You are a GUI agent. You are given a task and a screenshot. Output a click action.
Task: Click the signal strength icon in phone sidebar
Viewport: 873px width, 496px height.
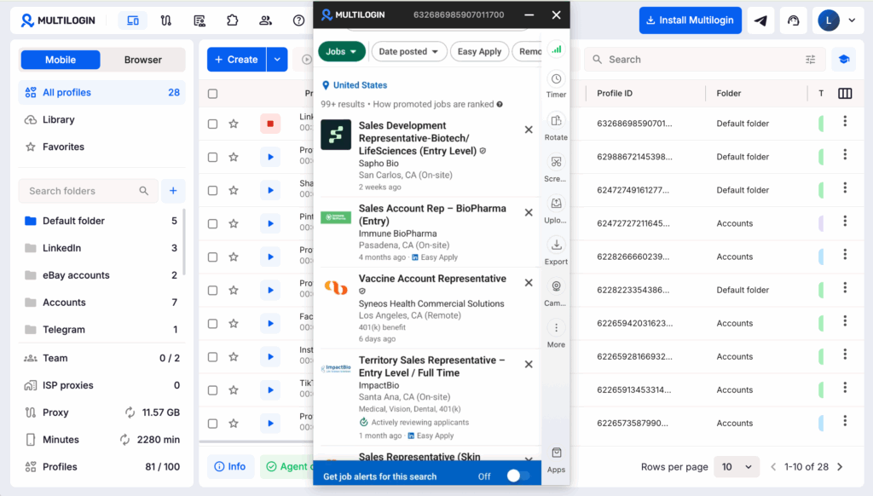point(556,49)
